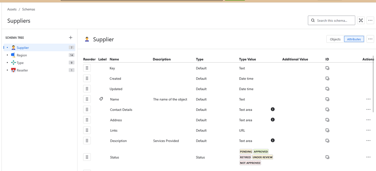Grab the reorder handle for Updated row

coord(87,89)
